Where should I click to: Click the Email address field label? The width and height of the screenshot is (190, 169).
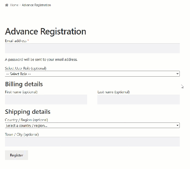(x=16, y=41)
